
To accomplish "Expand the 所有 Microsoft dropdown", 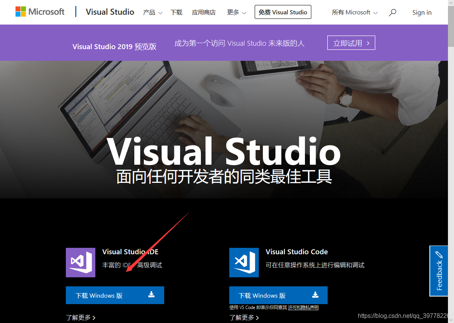I will (354, 12).
